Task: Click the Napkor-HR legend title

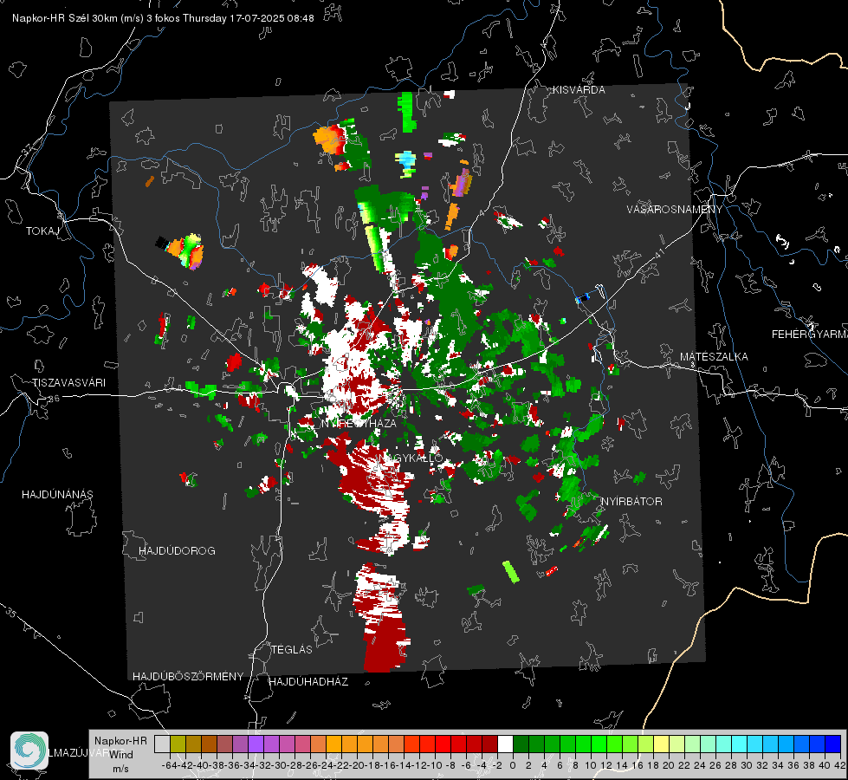Action: [x=120, y=741]
